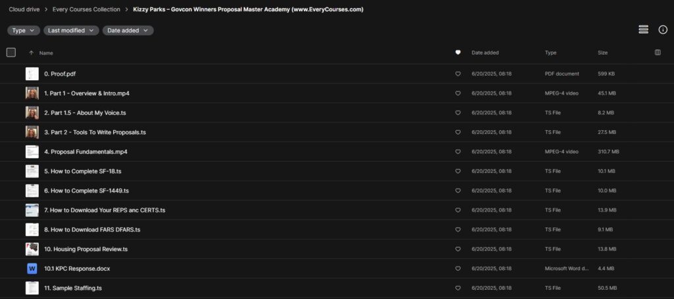Select 7. How to Download Your REPS anc CERTS.ts
Viewport: 674px width, 299px height.
pos(105,210)
